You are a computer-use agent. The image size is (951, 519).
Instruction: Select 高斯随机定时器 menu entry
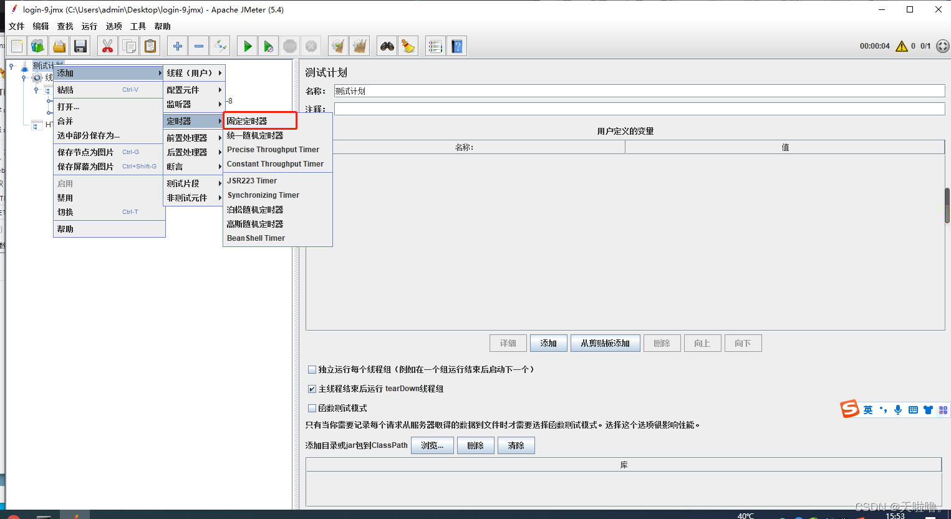tap(278, 224)
